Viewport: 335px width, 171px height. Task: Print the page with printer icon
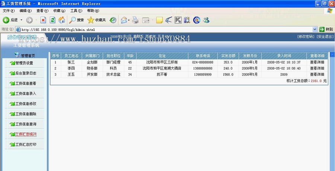click(x=135, y=20)
